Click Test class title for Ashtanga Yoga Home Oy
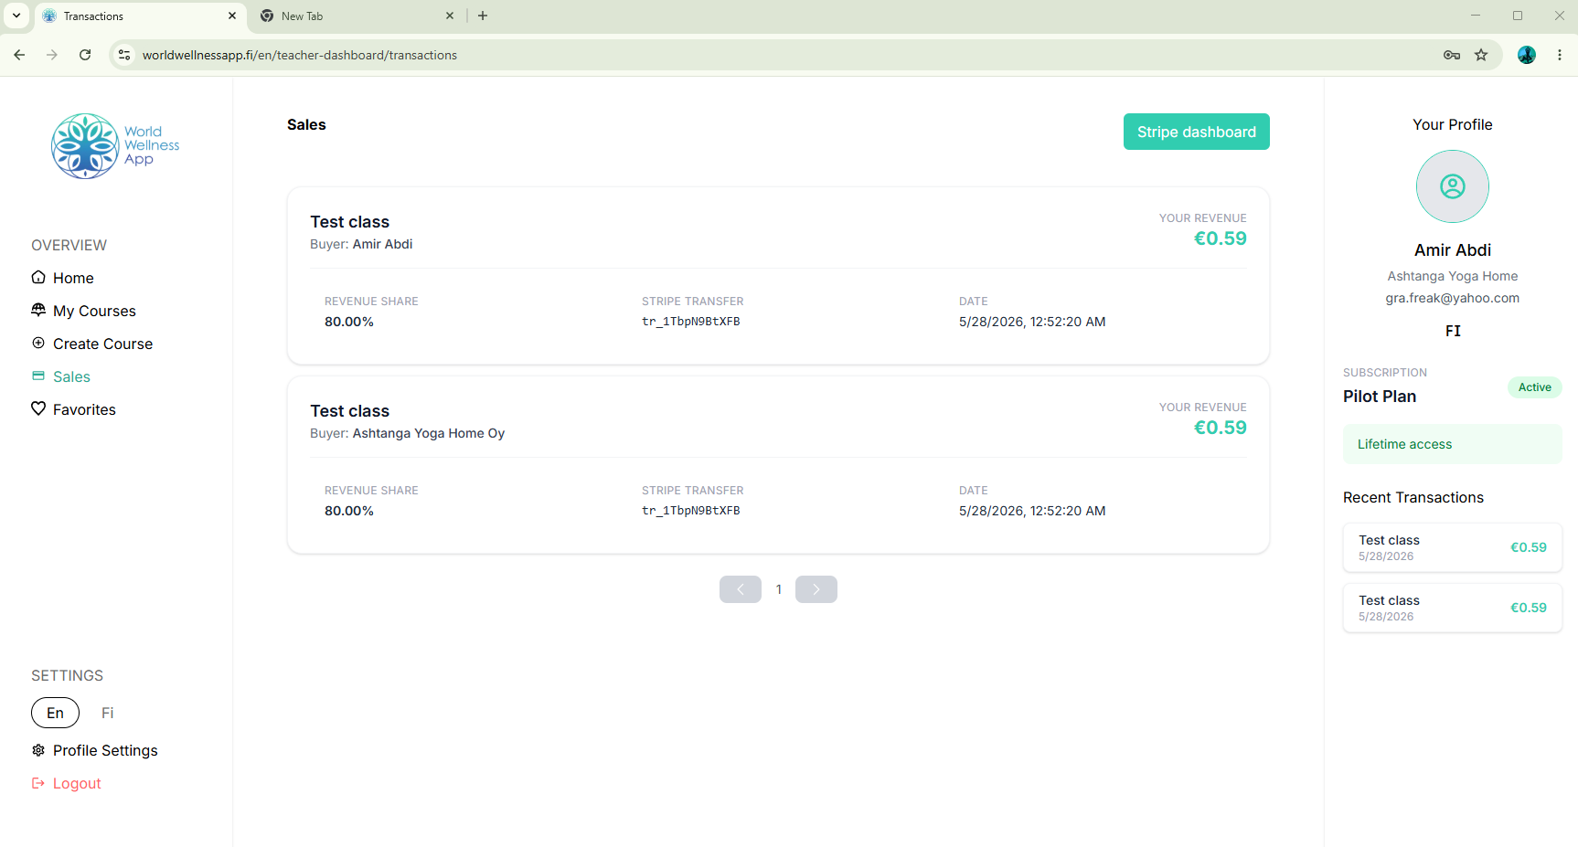Viewport: 1578px width, 847px height. point(350,411)
